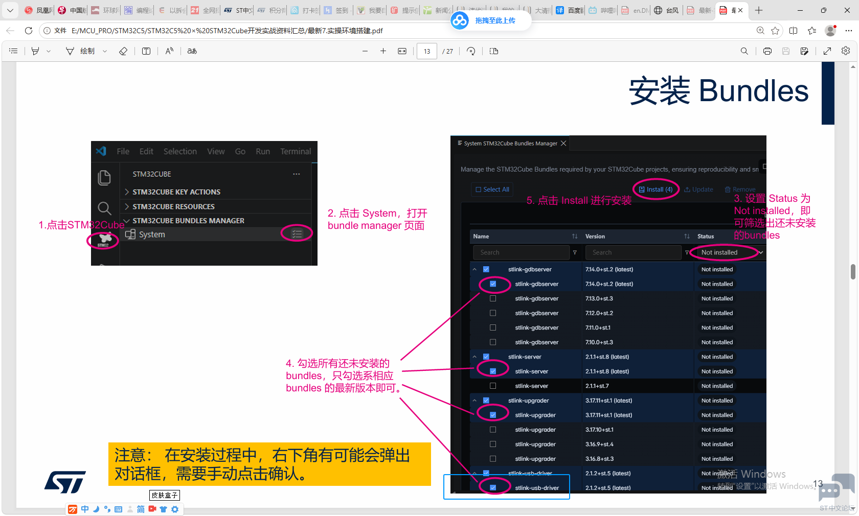Select the add text box tool
The width and height of the screenshot is (859, 516).
click(x=146, y=51)
